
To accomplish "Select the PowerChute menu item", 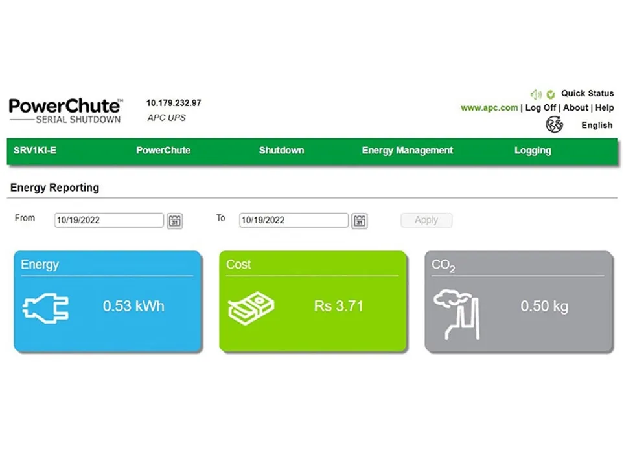I will [x=163, y=150].
